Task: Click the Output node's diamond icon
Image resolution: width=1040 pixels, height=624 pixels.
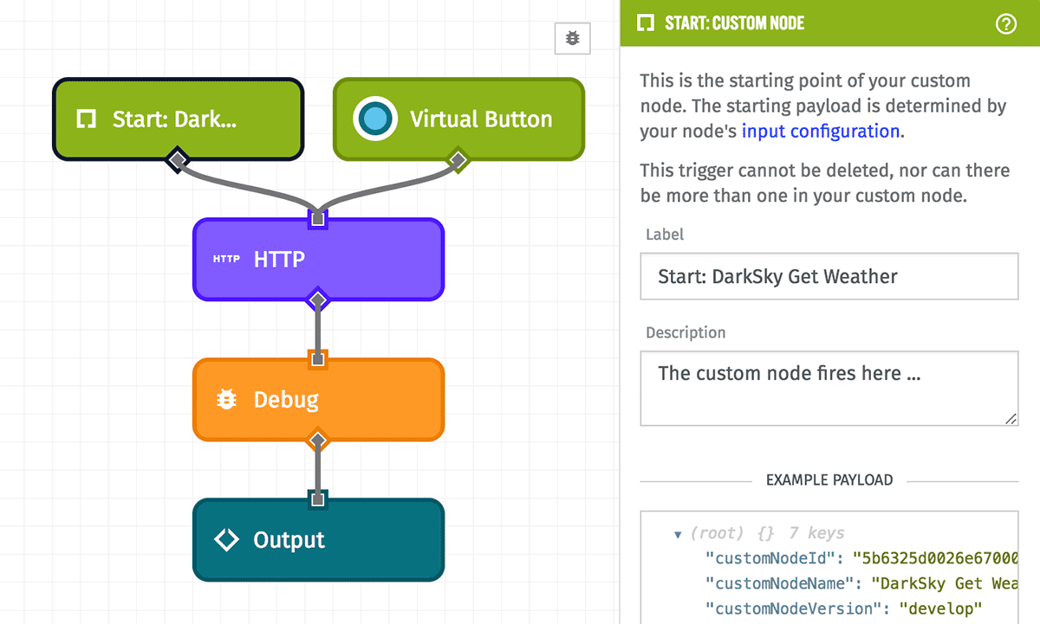Action: 226,540
